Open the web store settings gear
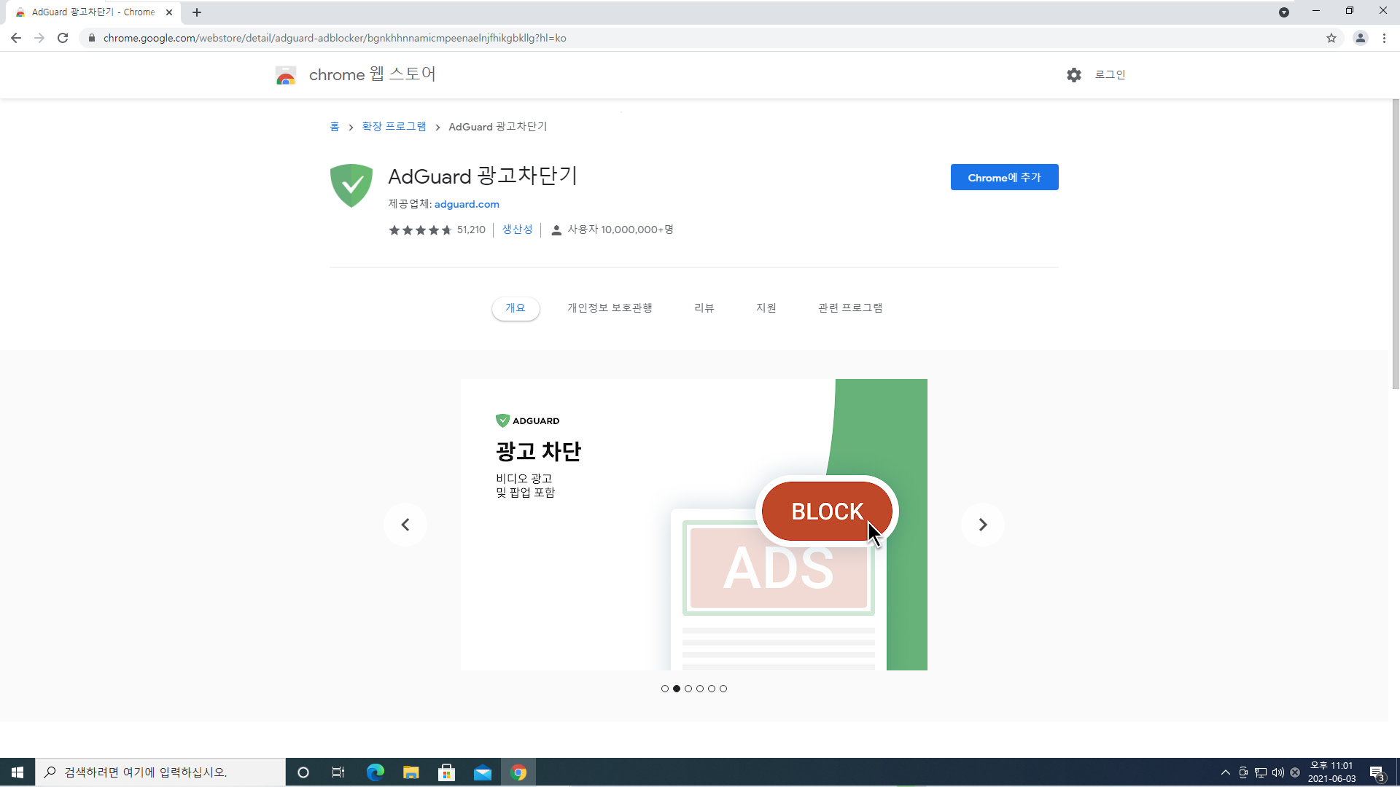 [1073, 75]
